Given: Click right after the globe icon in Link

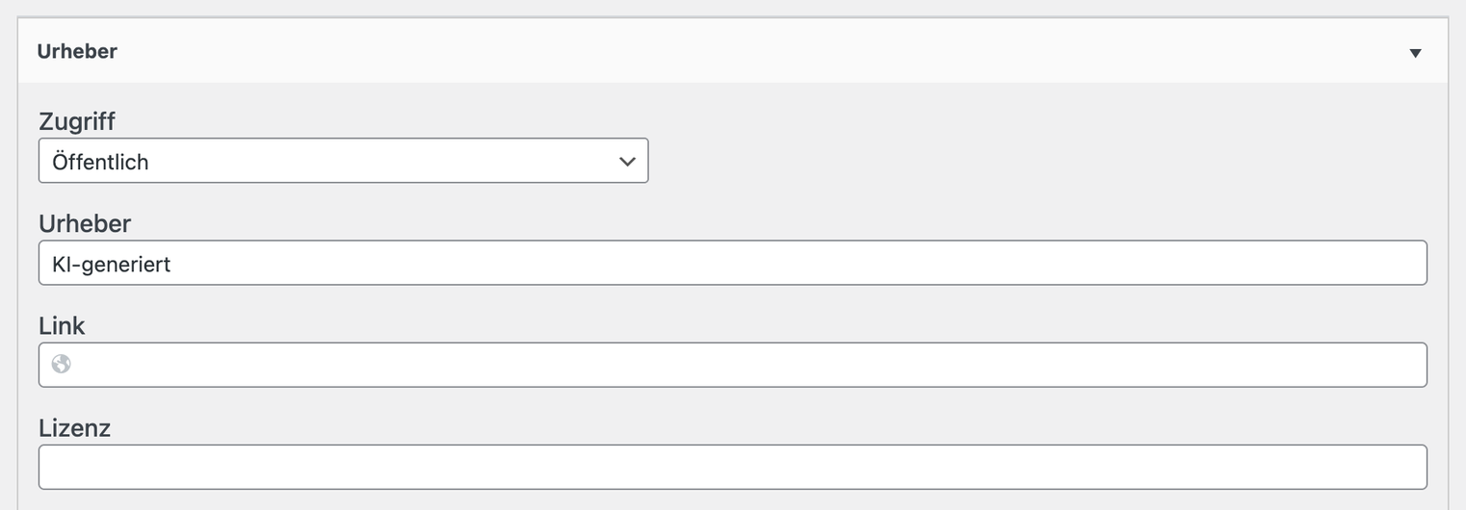Looking at the screenshot, I should 87,365.
